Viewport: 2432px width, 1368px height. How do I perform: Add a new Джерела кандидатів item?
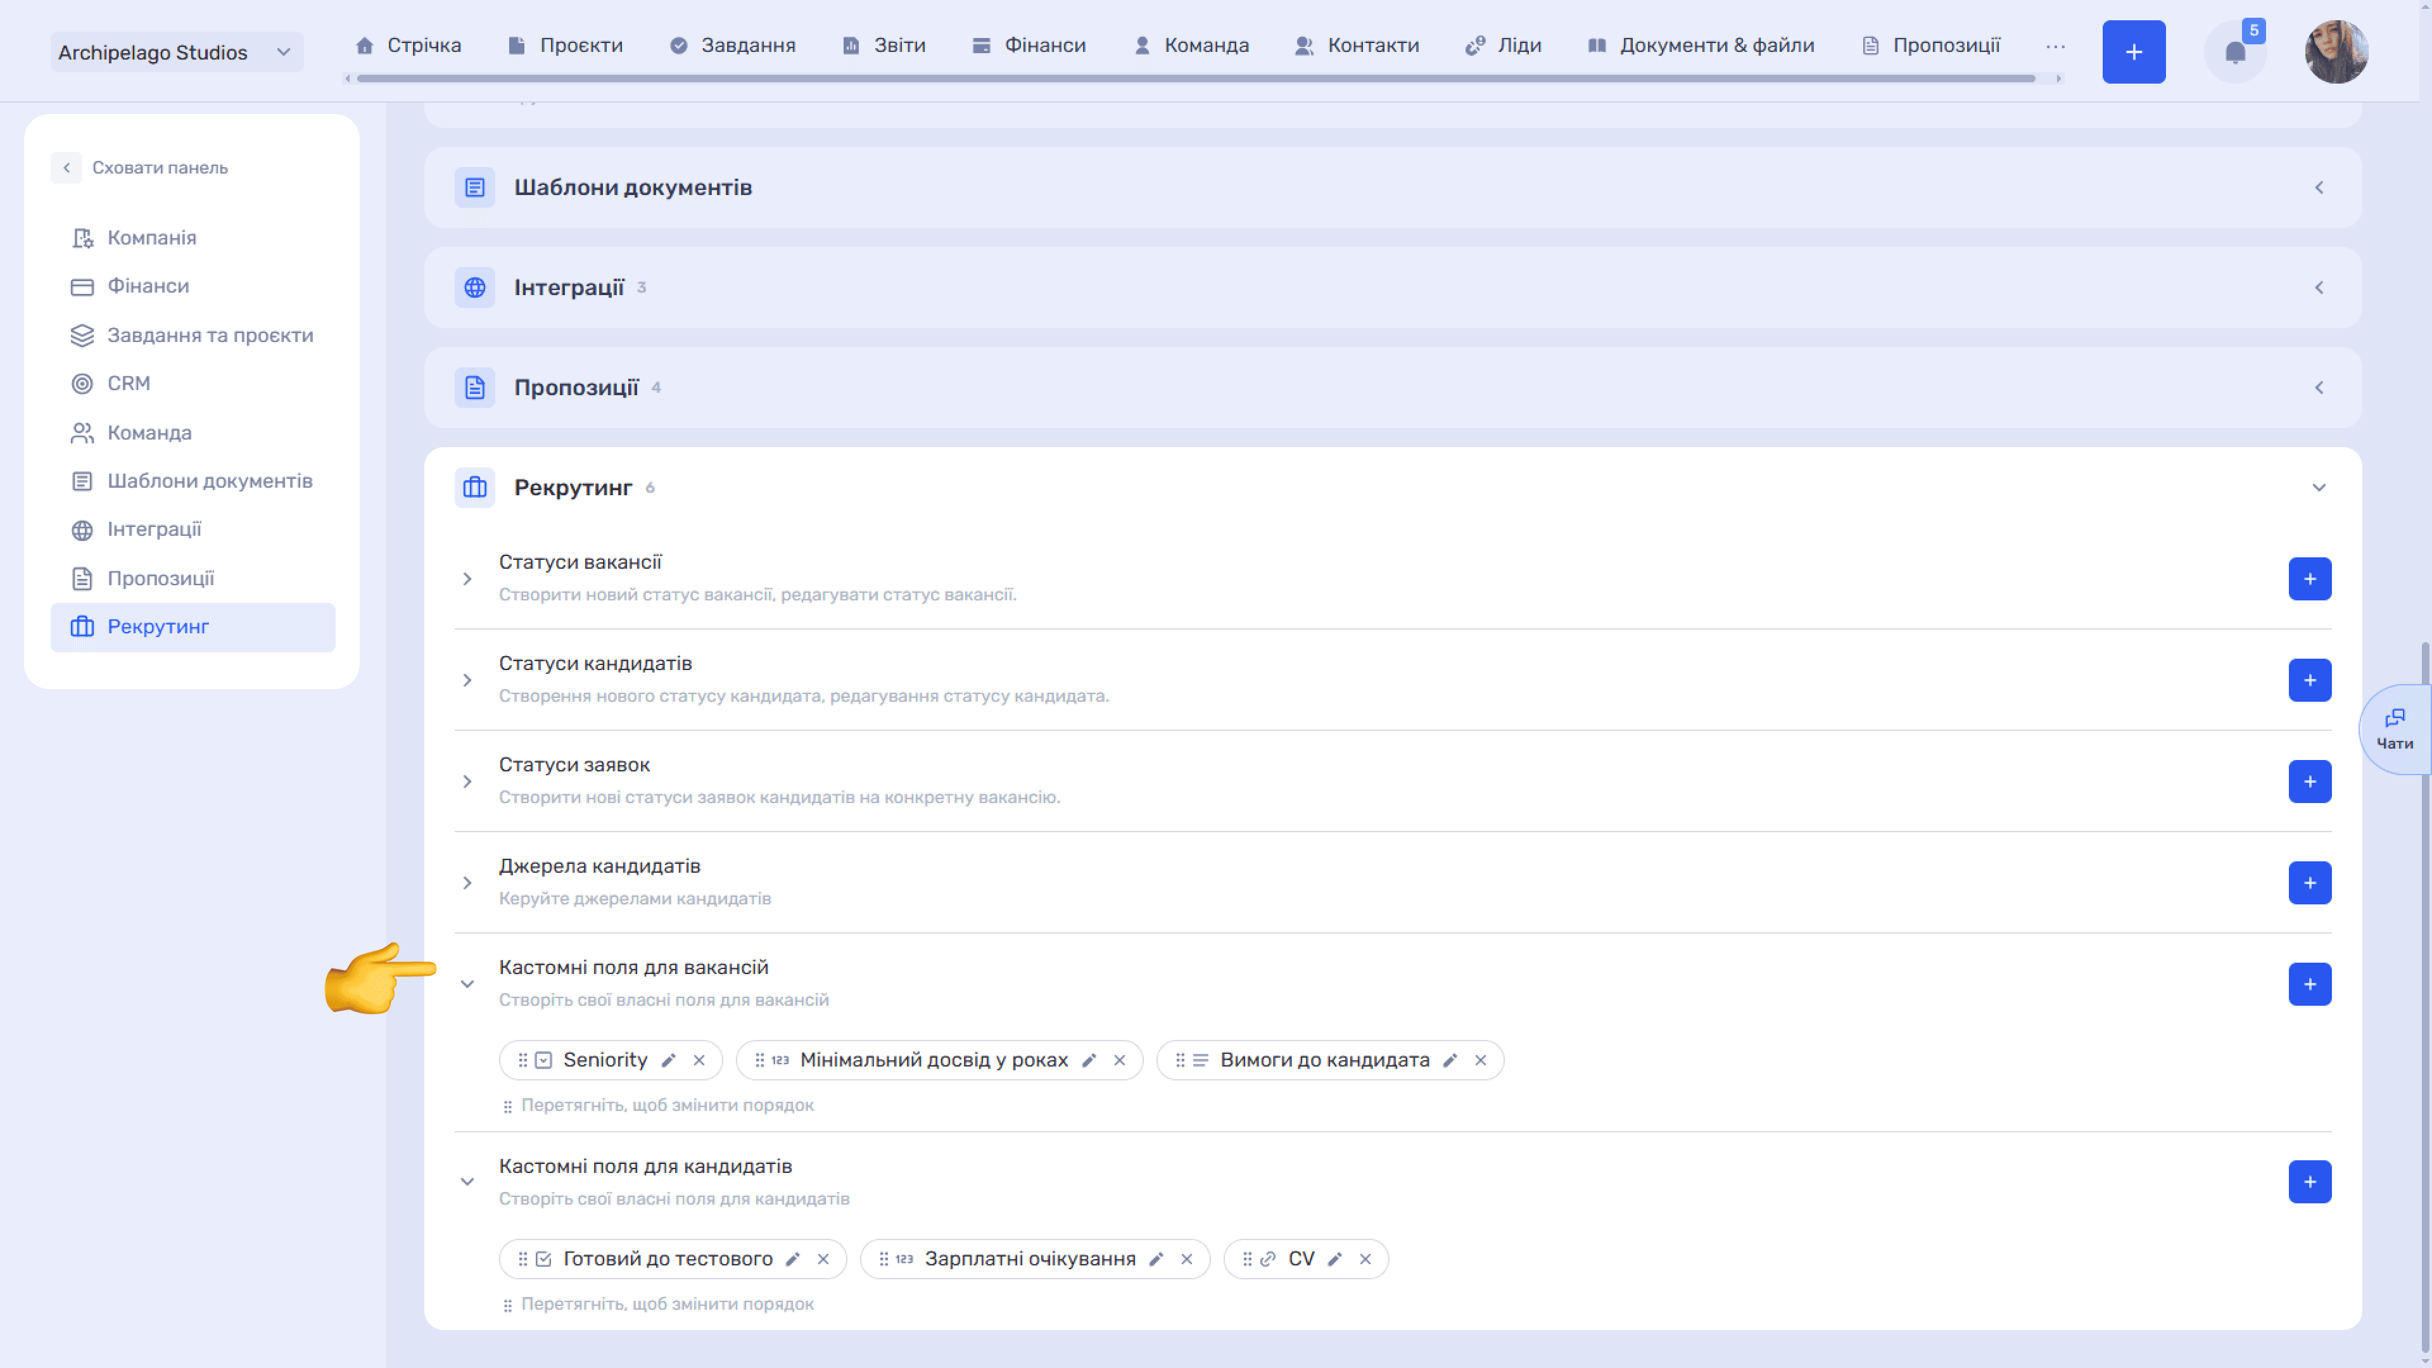pos(2309,883)
